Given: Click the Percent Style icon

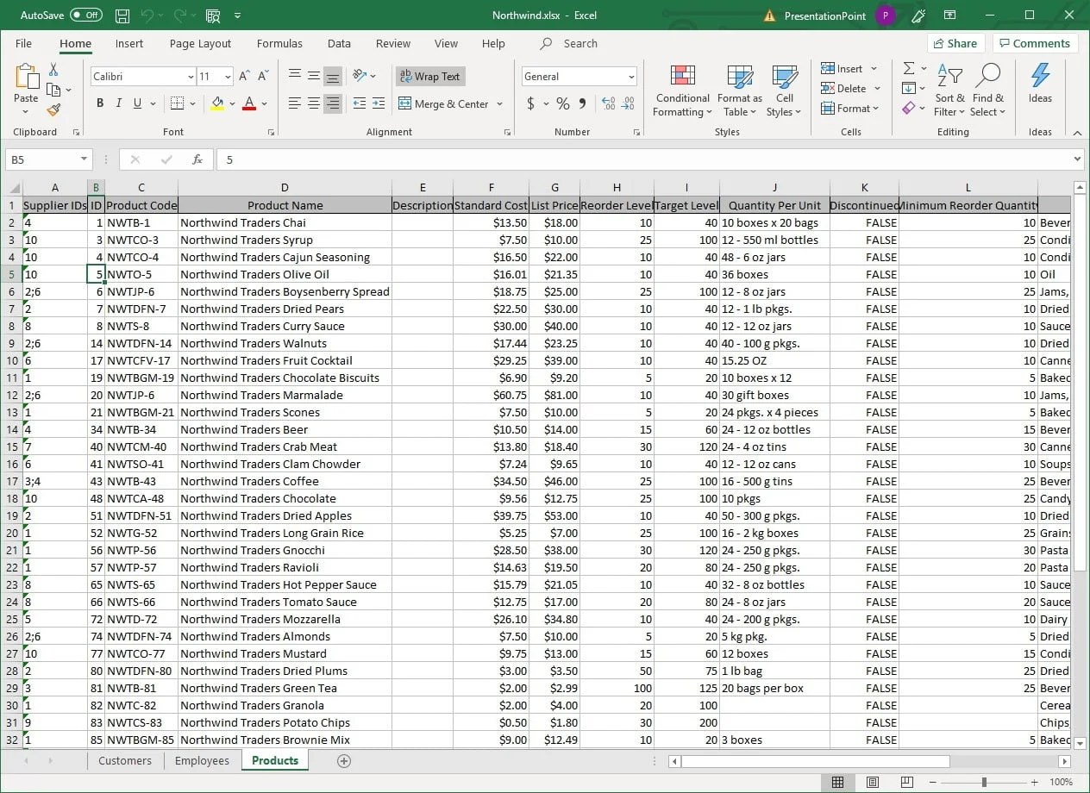Looking at the screenshot, I should coord(562,103).
